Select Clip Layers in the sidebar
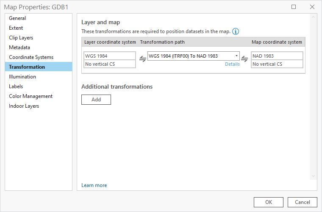322x212 pixels. click(21, 38)
